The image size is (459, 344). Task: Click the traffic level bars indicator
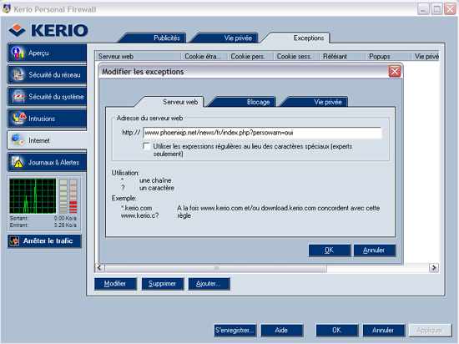click(68, 196)
